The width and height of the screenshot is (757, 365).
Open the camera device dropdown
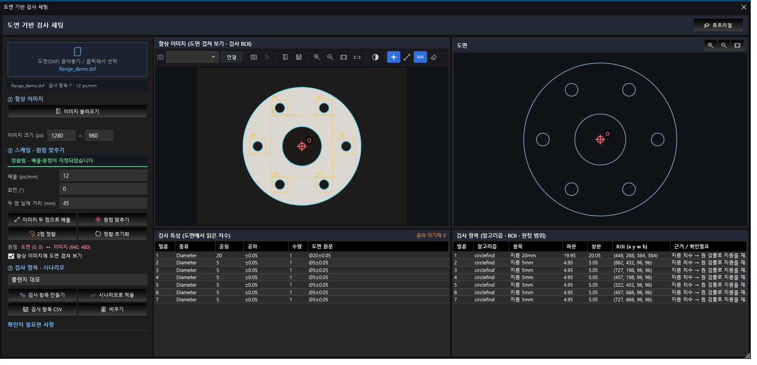(x=192, y=57)
